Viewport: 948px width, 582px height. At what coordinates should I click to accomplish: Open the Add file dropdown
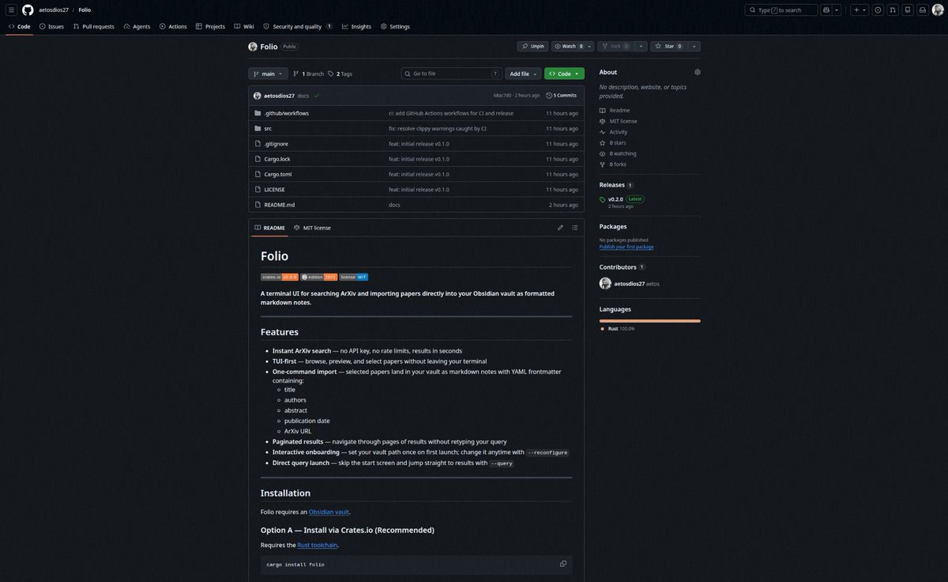coord(523,74)
